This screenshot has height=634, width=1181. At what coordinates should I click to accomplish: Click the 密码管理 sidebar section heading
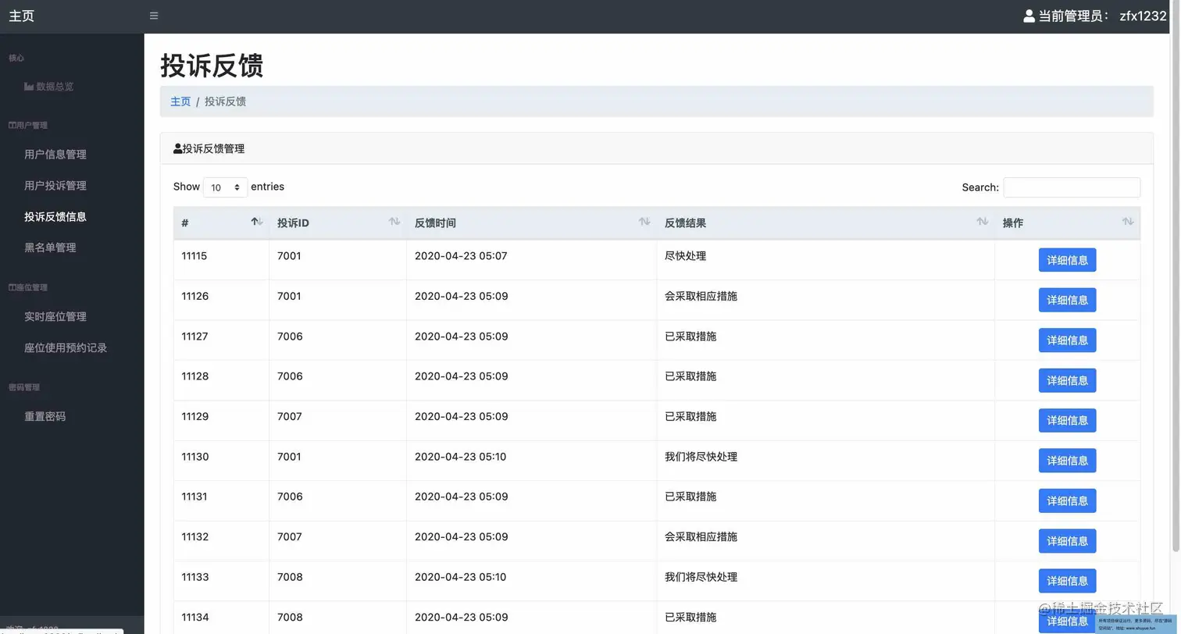24,387
